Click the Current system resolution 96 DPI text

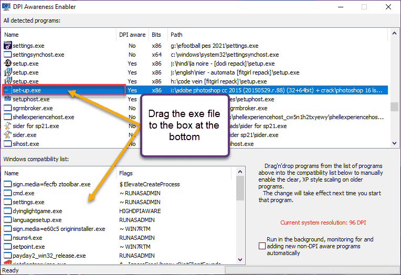[323, 223]
